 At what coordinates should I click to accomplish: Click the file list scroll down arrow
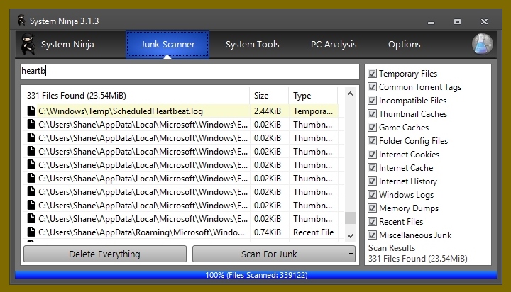351,236
